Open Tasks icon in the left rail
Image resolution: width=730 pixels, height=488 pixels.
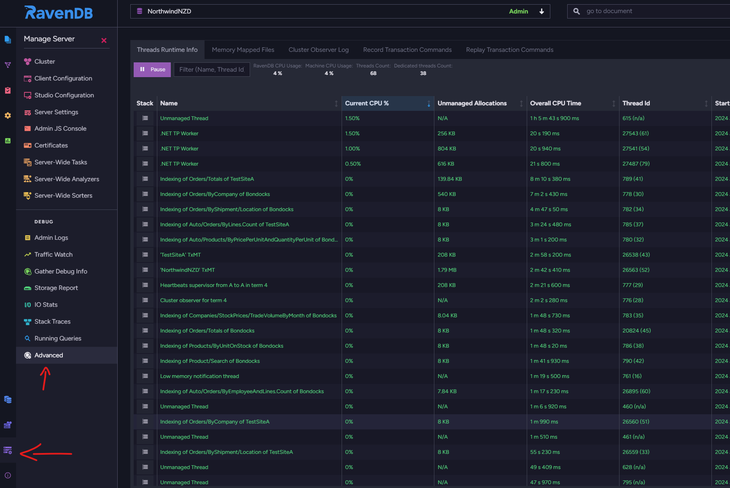tap(8, 90)
